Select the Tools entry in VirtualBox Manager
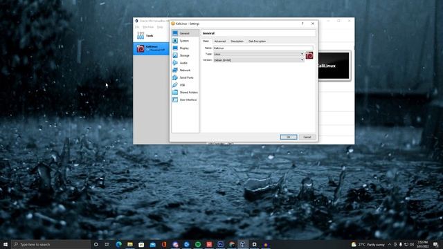 click(x=151, y=35)
